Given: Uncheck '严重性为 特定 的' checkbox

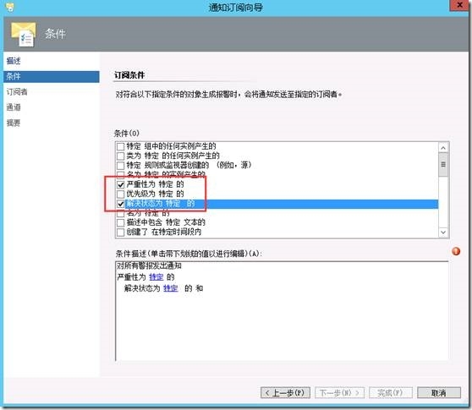Looking at the screenshot, I should tap(120, 184).
